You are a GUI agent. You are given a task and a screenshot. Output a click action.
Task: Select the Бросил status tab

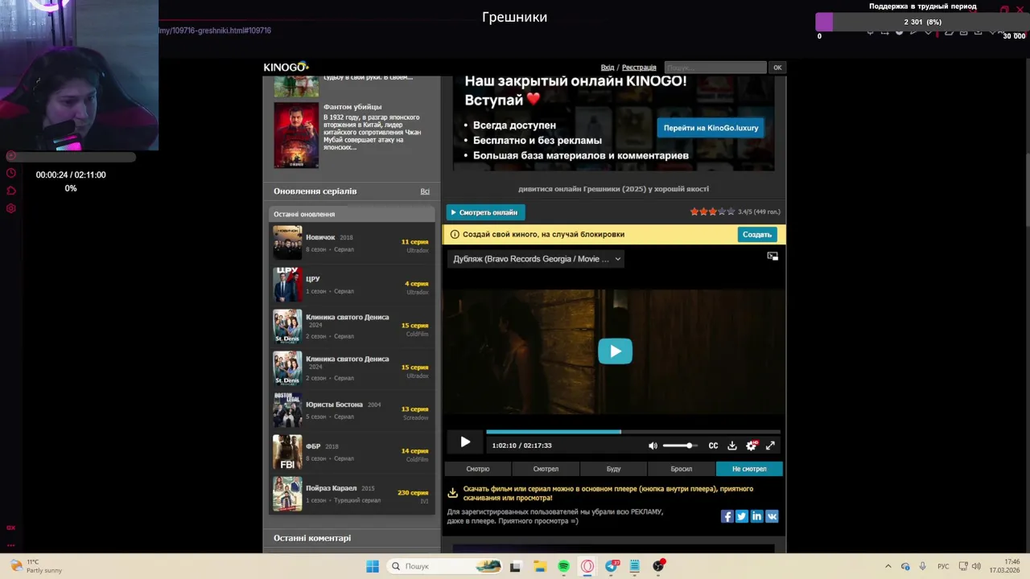click(682, 469)
